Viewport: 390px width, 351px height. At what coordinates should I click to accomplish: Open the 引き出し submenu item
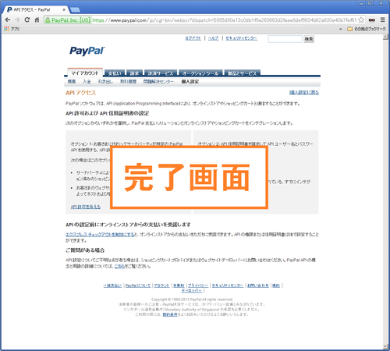(x=105, y=82)
